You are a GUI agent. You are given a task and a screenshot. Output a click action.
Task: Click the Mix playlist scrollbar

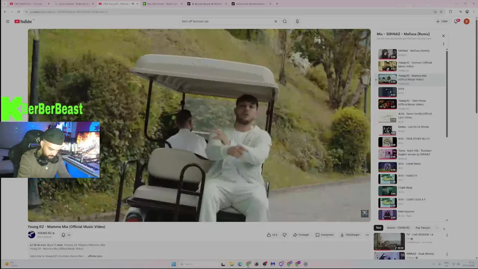(447, 93)
